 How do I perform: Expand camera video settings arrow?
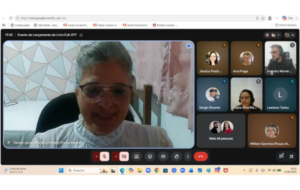116,156
